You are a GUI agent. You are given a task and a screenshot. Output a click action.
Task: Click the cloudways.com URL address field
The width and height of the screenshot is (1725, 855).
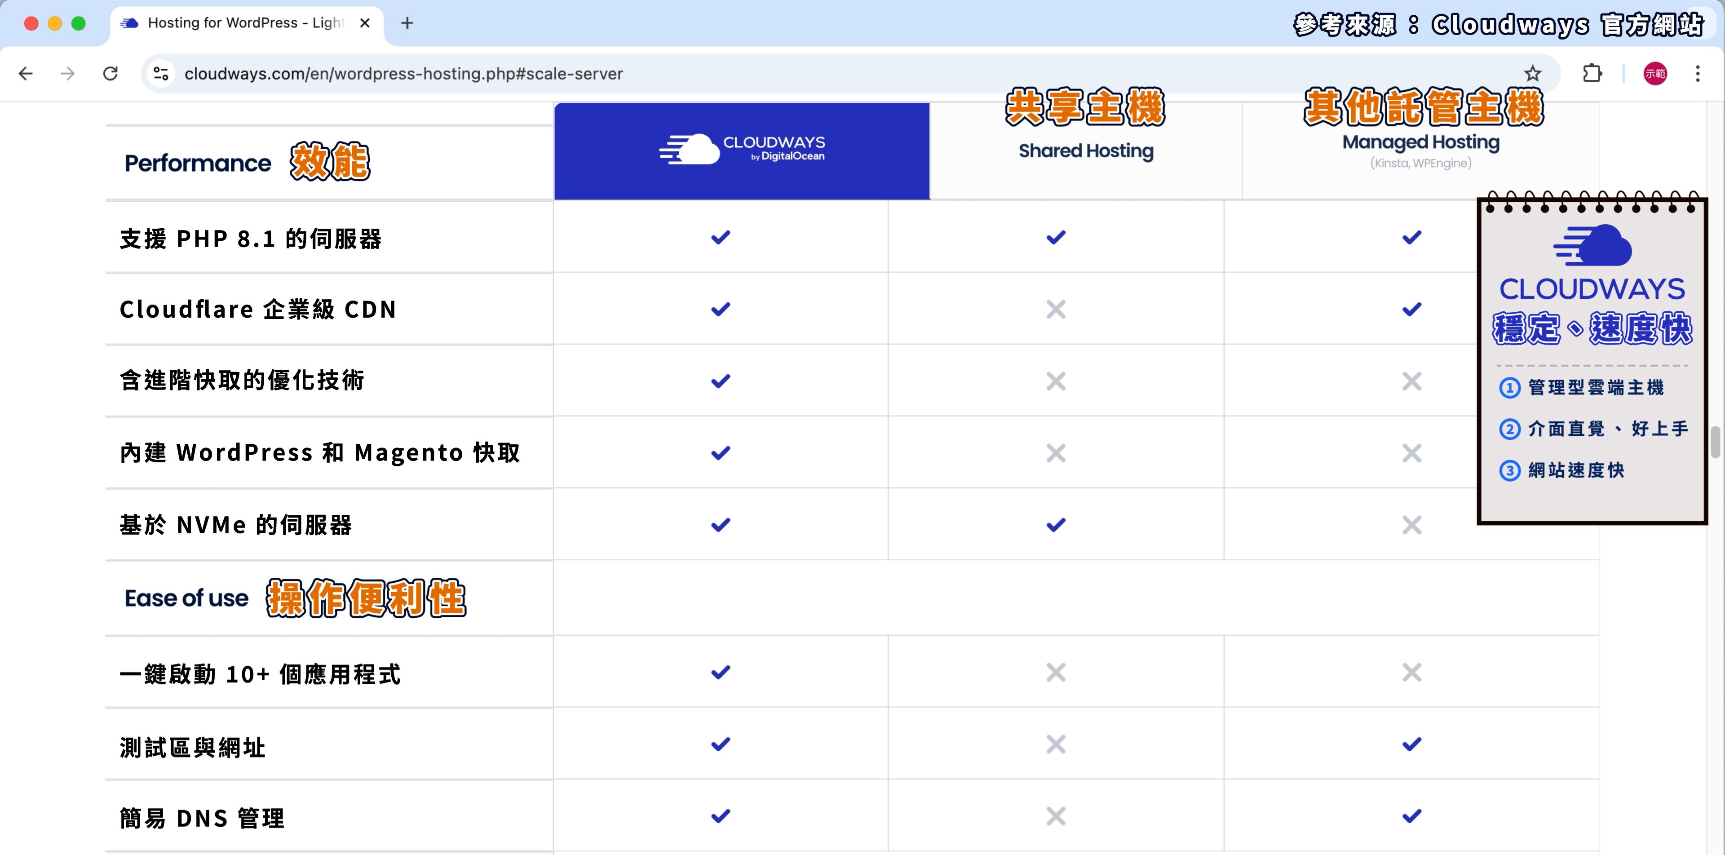403,74
